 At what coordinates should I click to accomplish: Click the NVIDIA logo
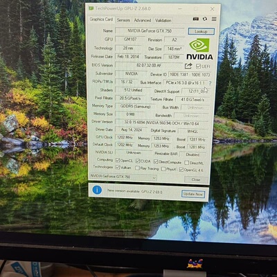click(199, 49)
